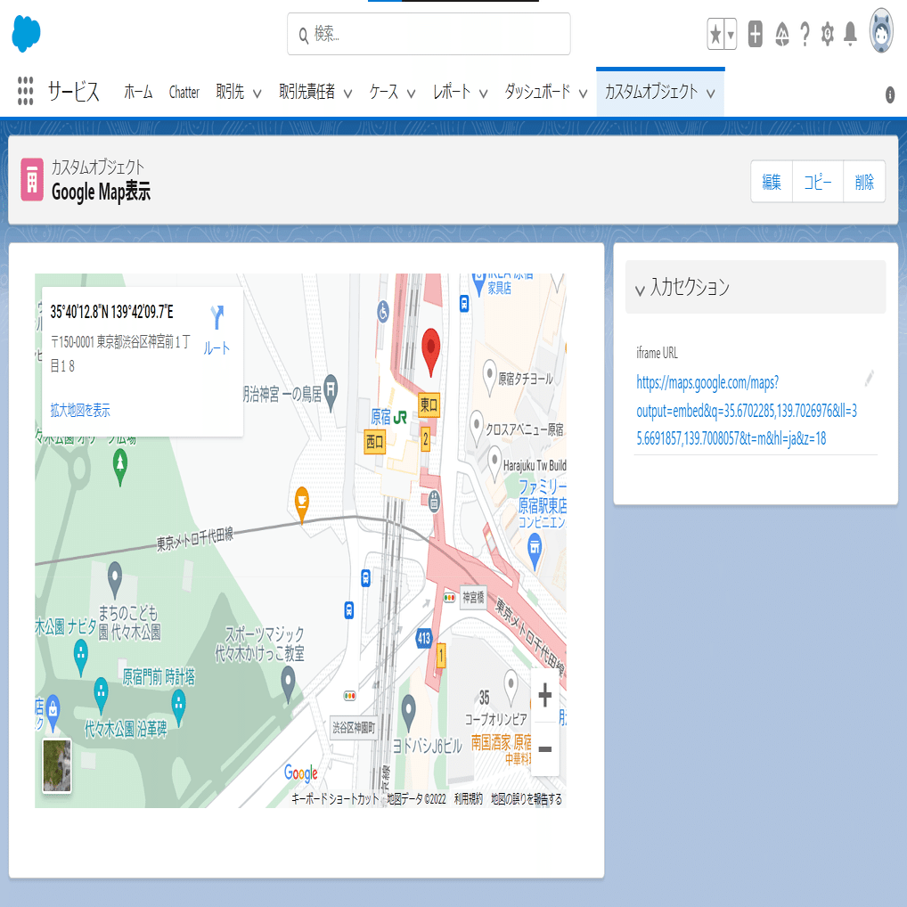Click the 西口 exit label

(374, 442)
